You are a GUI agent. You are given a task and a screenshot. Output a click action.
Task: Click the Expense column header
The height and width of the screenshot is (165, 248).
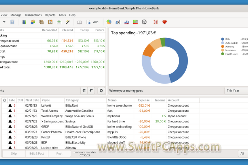(x=143, y=100)
